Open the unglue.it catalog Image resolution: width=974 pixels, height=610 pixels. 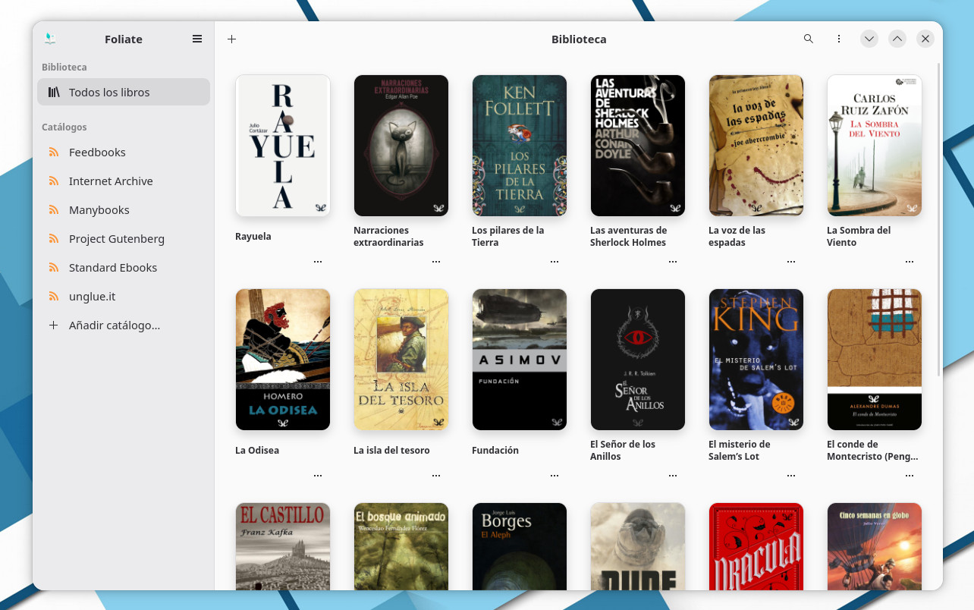pyautogui.click(x=124, y=296)
